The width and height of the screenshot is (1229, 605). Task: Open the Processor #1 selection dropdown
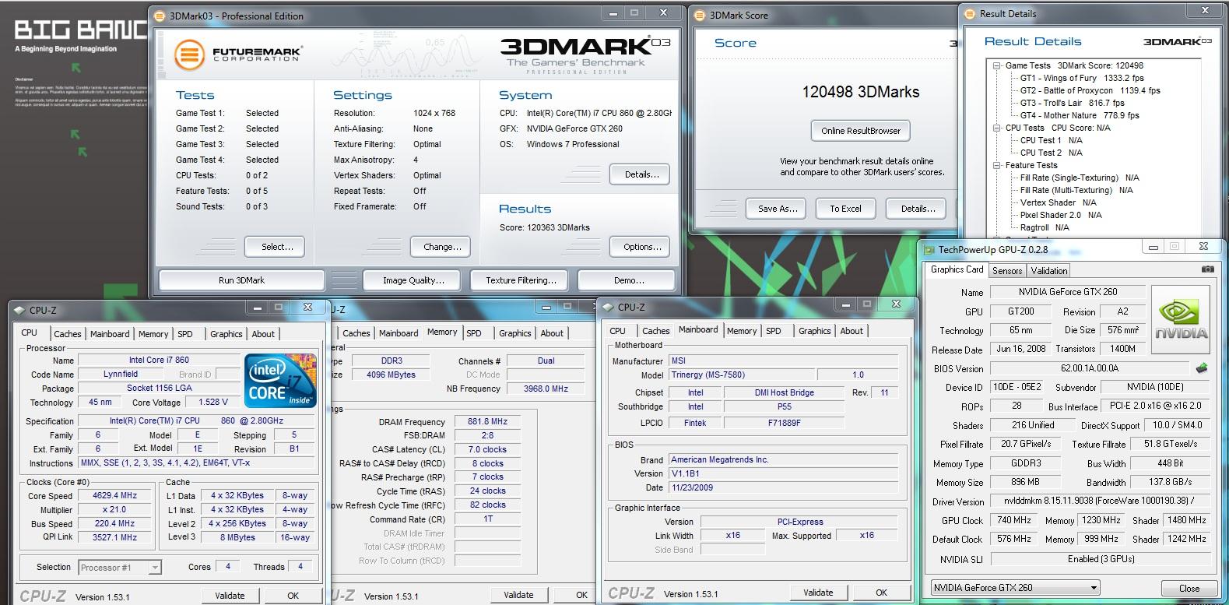point(155,568)
